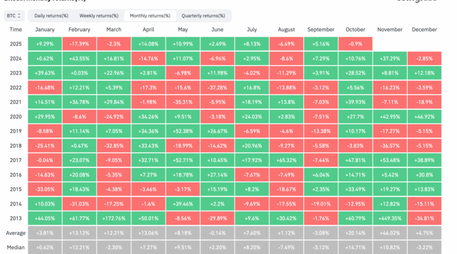Select the 2013 row label
Image resolution: width=457 pixels, height=254 pixels.
pyautogui.click(x=16, y=219)
